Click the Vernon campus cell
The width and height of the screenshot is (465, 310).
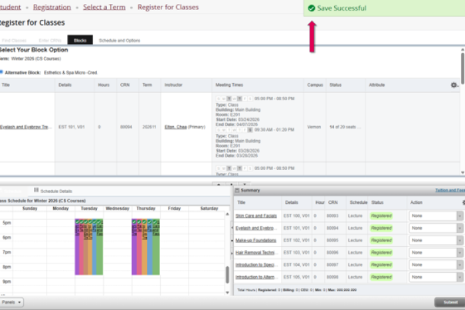314,127
